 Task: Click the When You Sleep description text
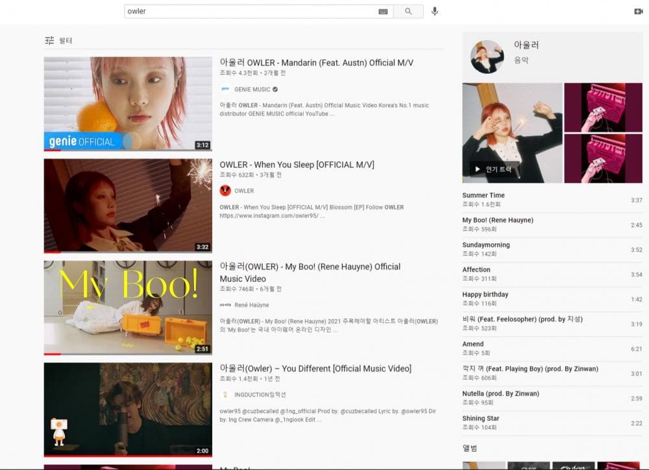pos(312,211)
